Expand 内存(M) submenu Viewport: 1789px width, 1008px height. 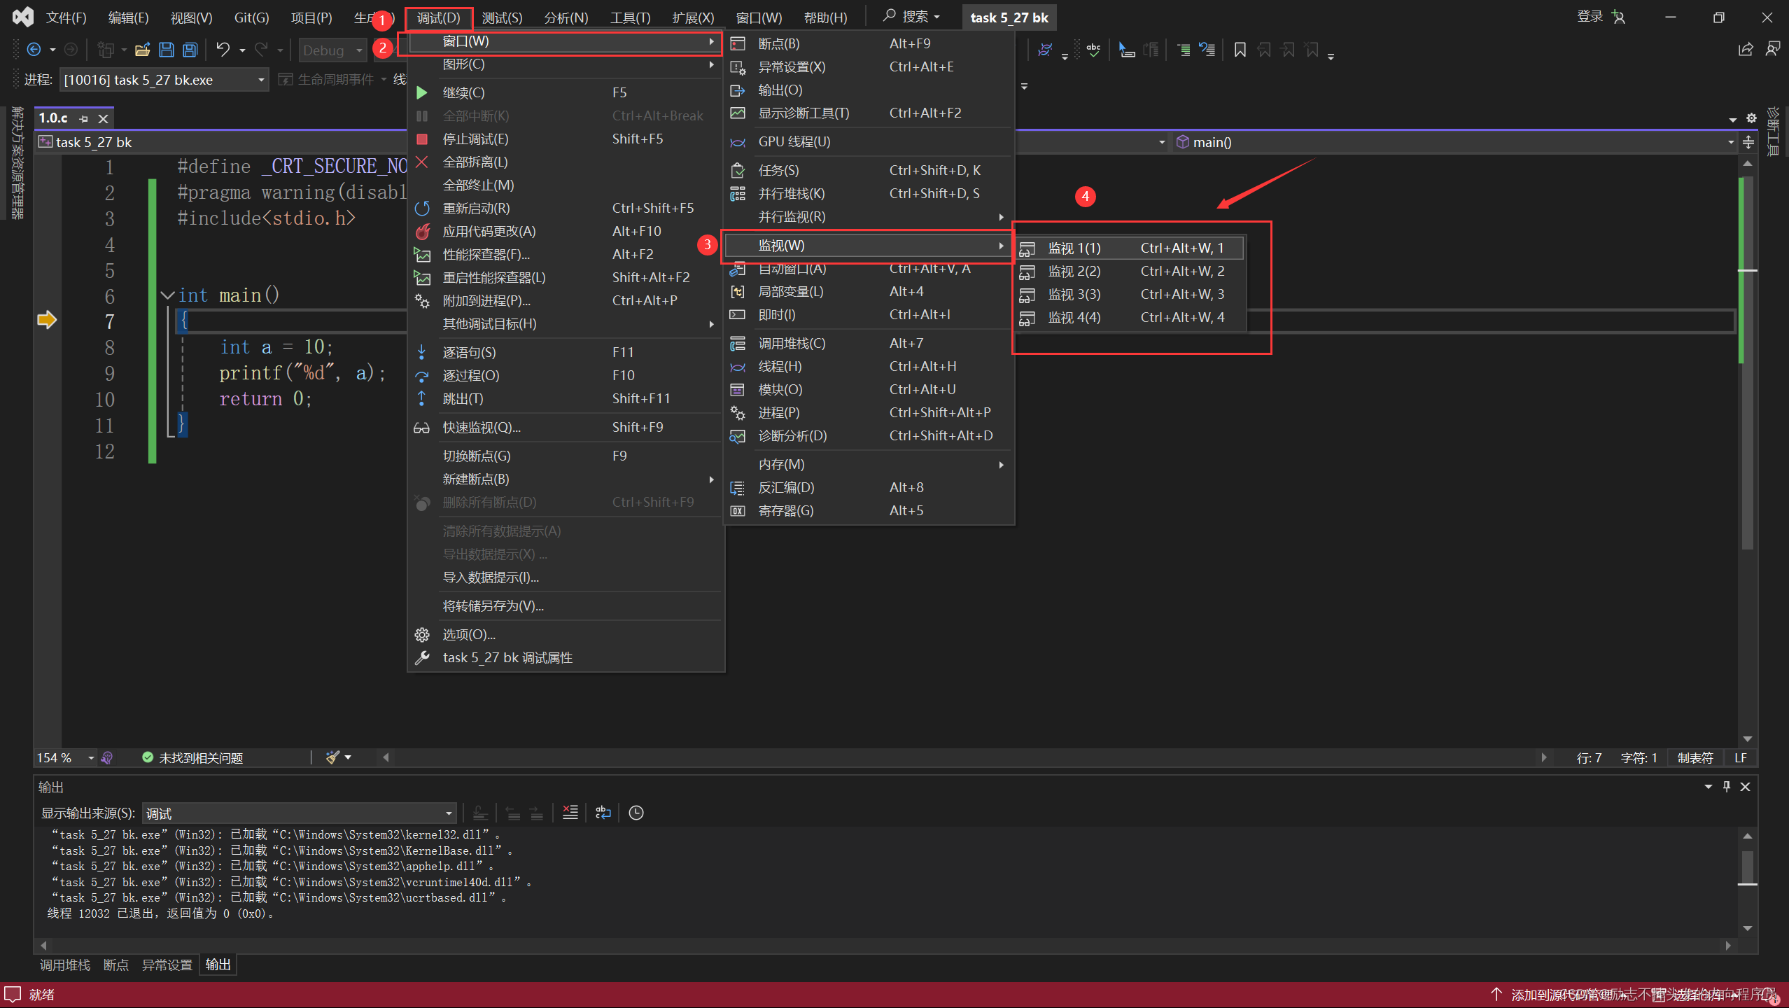868,464
